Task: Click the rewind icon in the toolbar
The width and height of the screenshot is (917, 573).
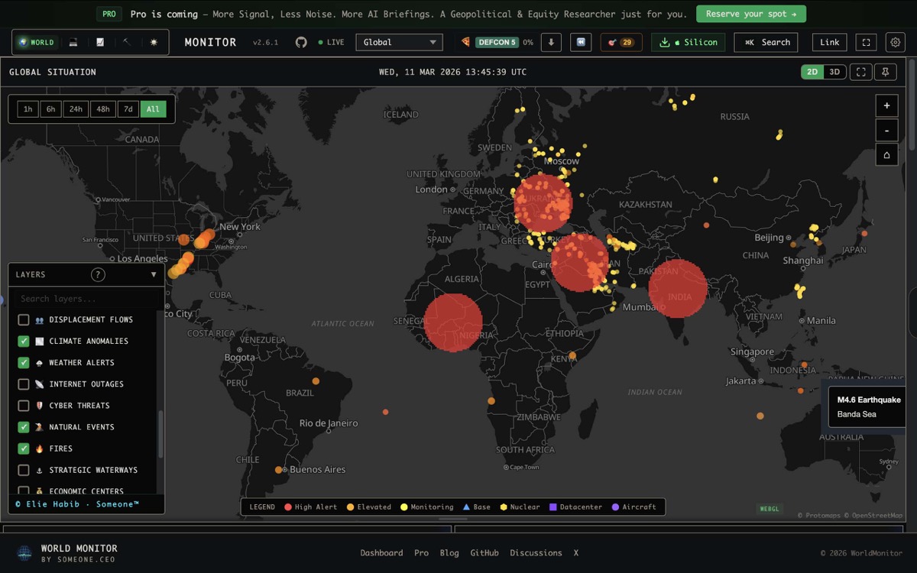Action: click(x=581, y=42)
